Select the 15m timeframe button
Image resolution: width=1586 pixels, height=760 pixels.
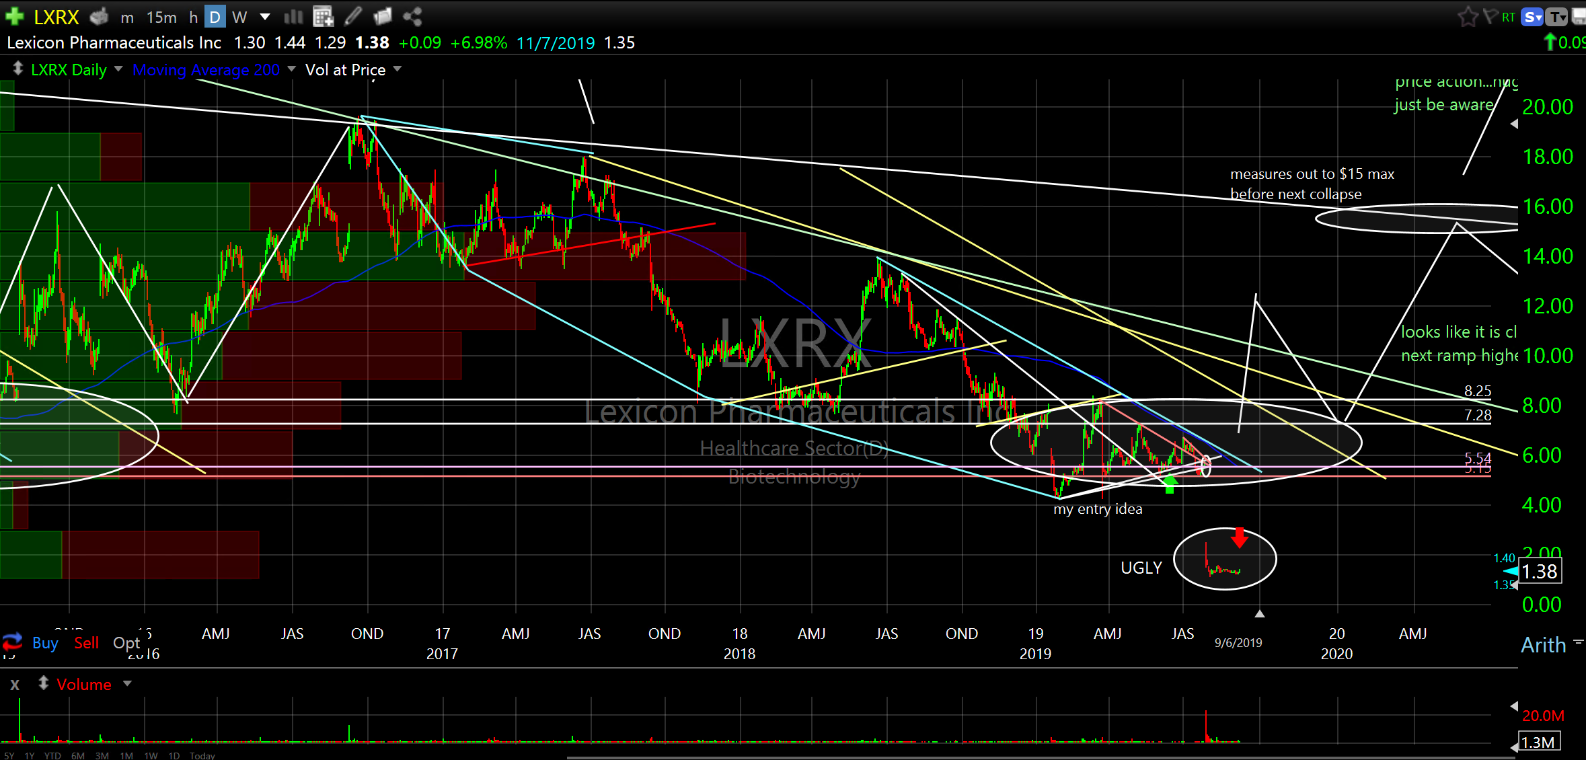pyautogui.click(x=161, y=17)
